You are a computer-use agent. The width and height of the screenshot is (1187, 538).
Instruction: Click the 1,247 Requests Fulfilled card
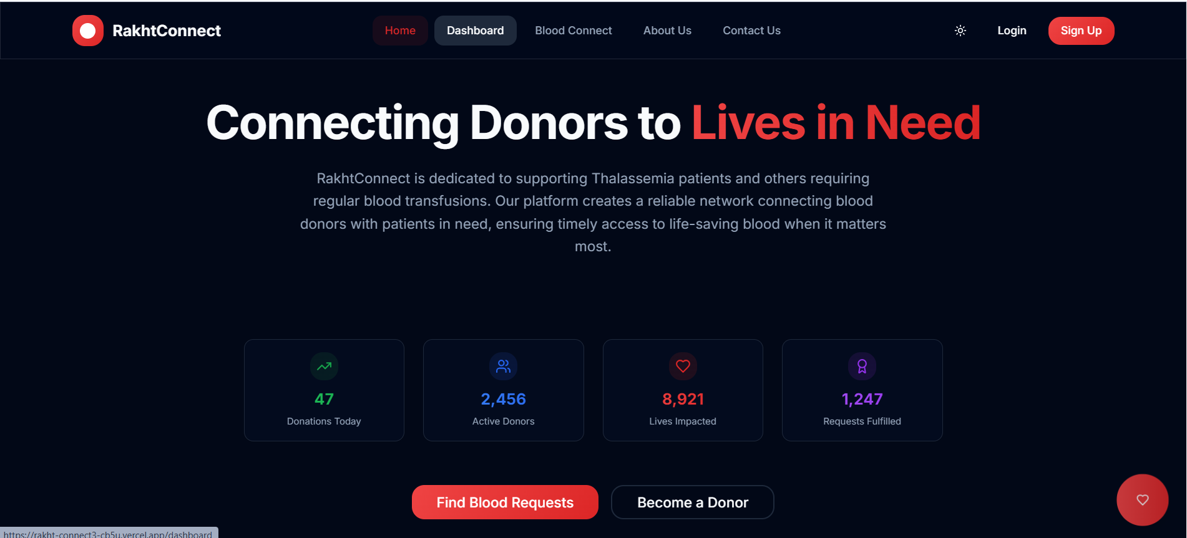(x=862, y=390)
